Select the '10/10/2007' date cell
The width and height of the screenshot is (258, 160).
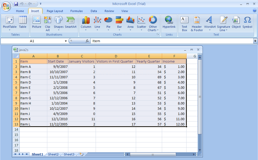pos(58,72)
